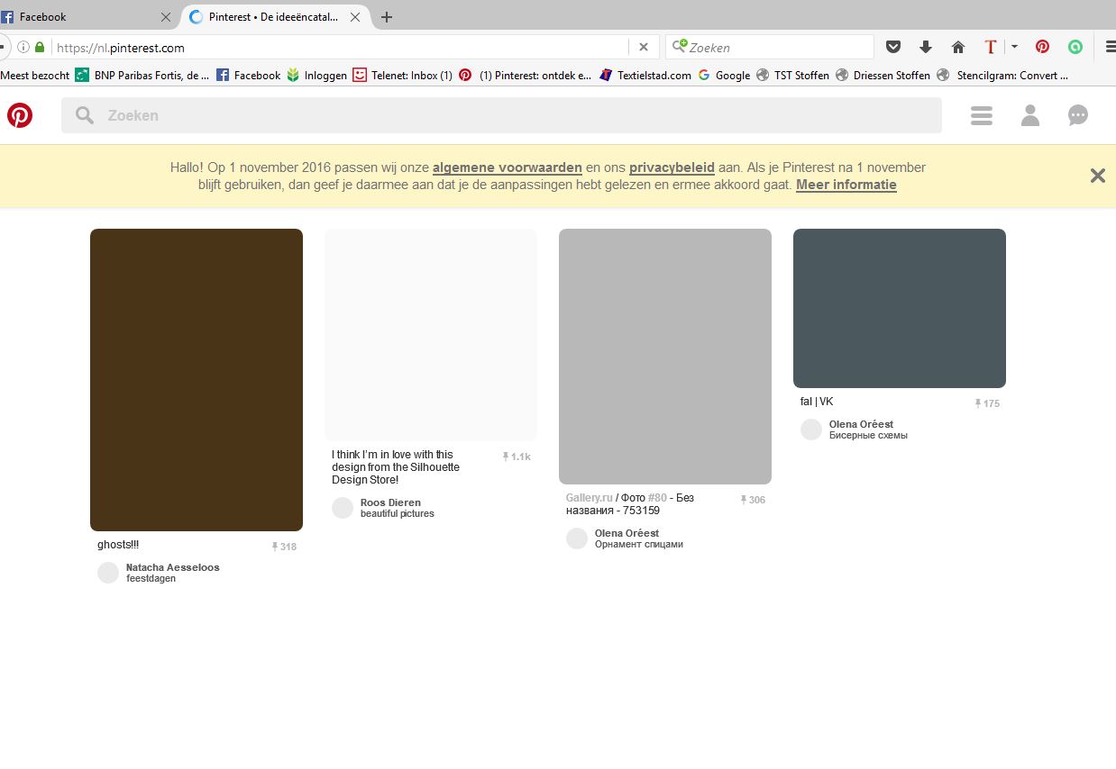Viewport: 1116px width, 769px height.
Task: Click the Pocket toolbar icon
Action: tap(893, 47)
